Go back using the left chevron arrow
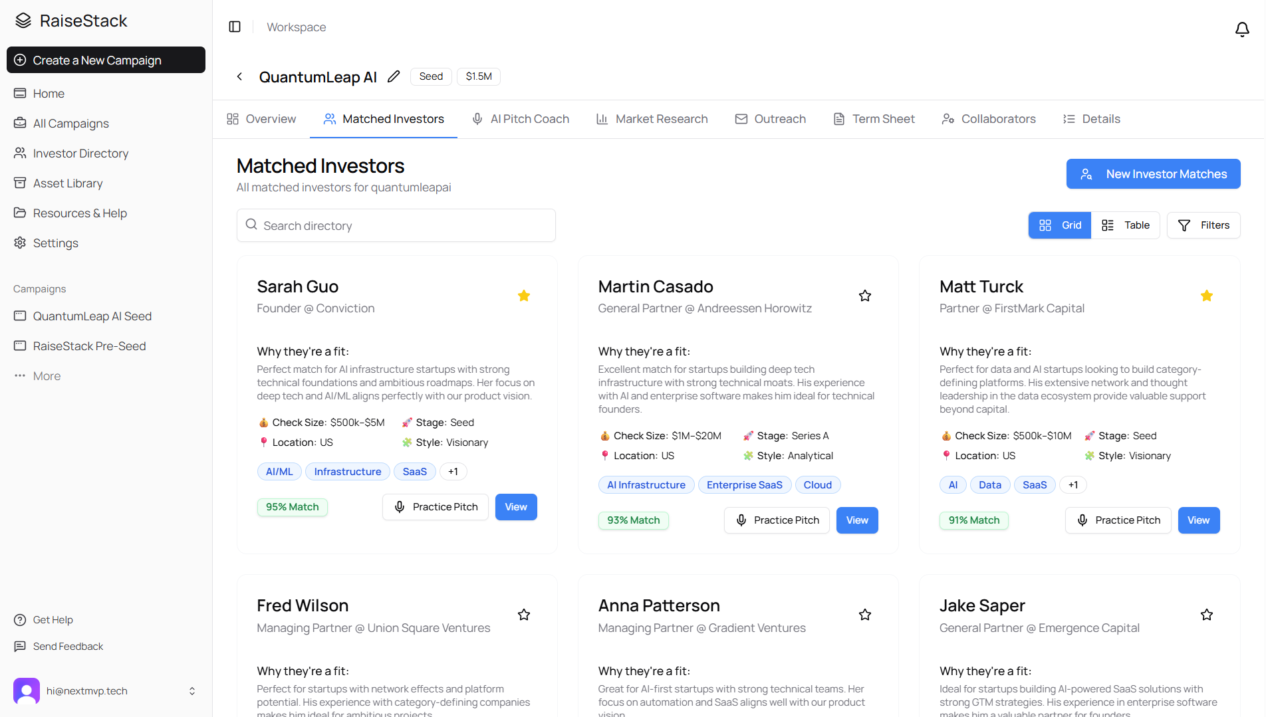The height and width of the screenshot is (717, 1266). (x=239, y=76)
